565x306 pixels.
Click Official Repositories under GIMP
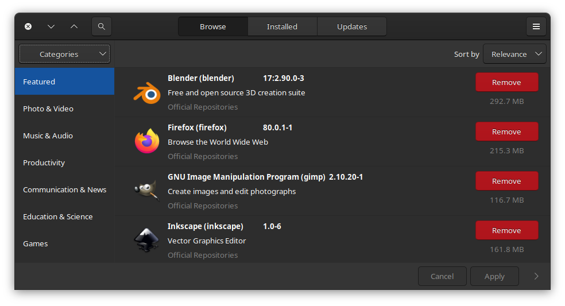(x=203, y=206)
